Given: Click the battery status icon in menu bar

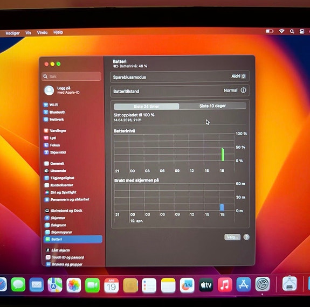Looking at the screenshot, I should pos(269,31).
